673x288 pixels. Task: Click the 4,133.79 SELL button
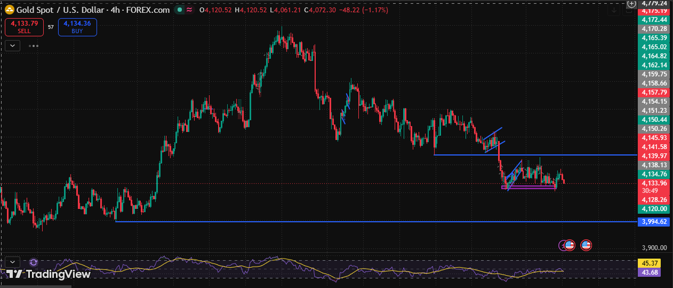coord(24,27)
